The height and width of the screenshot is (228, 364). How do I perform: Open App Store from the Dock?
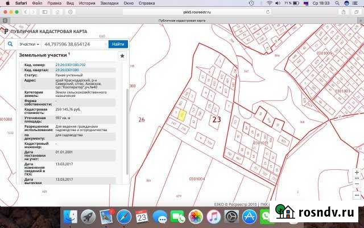pyautogui.click(x=249, y=217)
